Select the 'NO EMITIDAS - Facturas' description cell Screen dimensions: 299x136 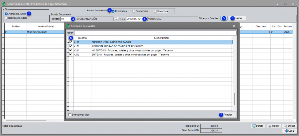(161, 50)
